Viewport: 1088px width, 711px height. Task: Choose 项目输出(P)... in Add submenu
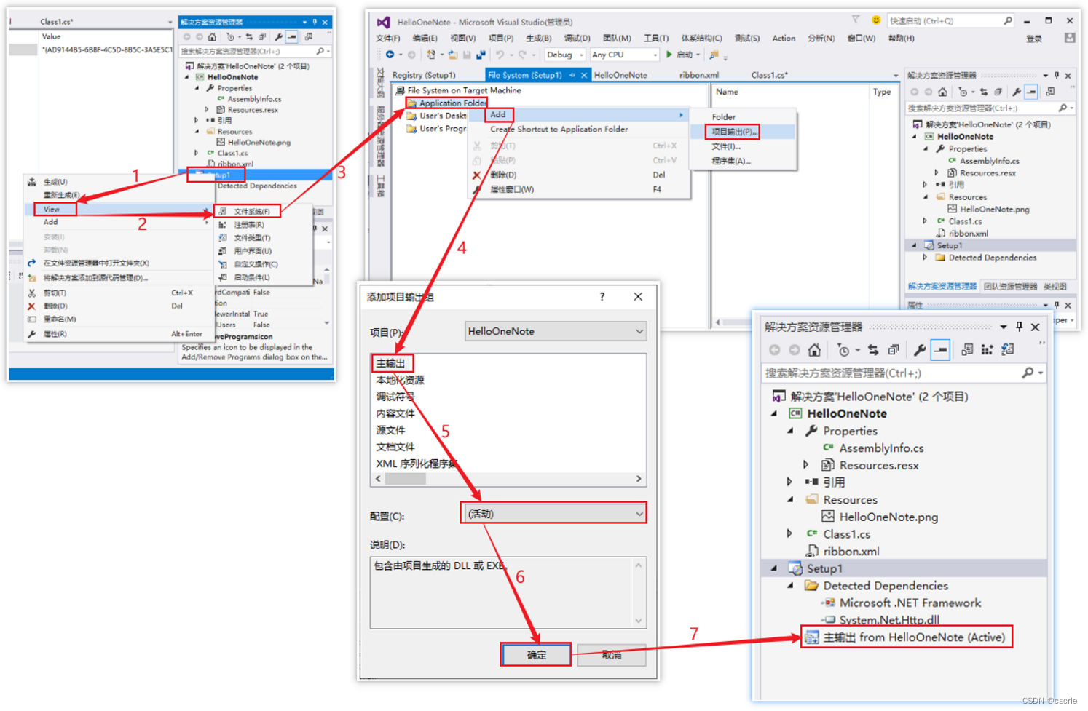click(x=734, y=132)
